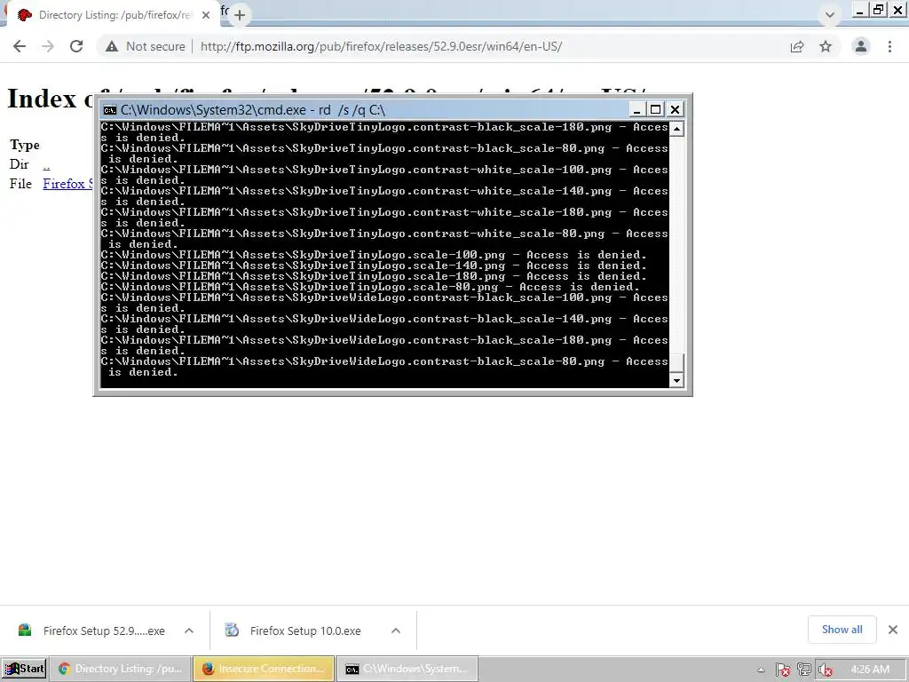Click Show all downloads button
This screenshot has height=682, width=909.
[x=842, y=630]
